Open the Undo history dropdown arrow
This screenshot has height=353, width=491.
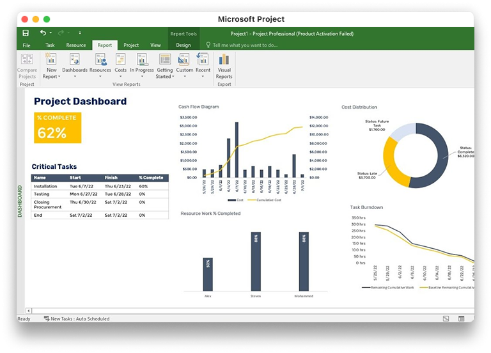click(51, 33)
